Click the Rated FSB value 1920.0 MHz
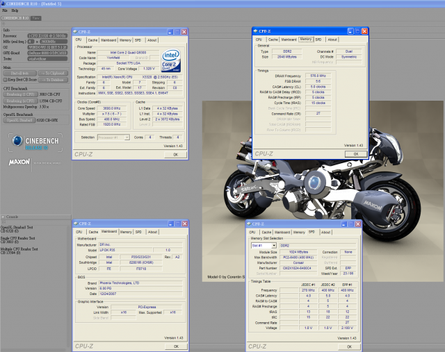Screen dimensions: 445x352 (112, 124)
